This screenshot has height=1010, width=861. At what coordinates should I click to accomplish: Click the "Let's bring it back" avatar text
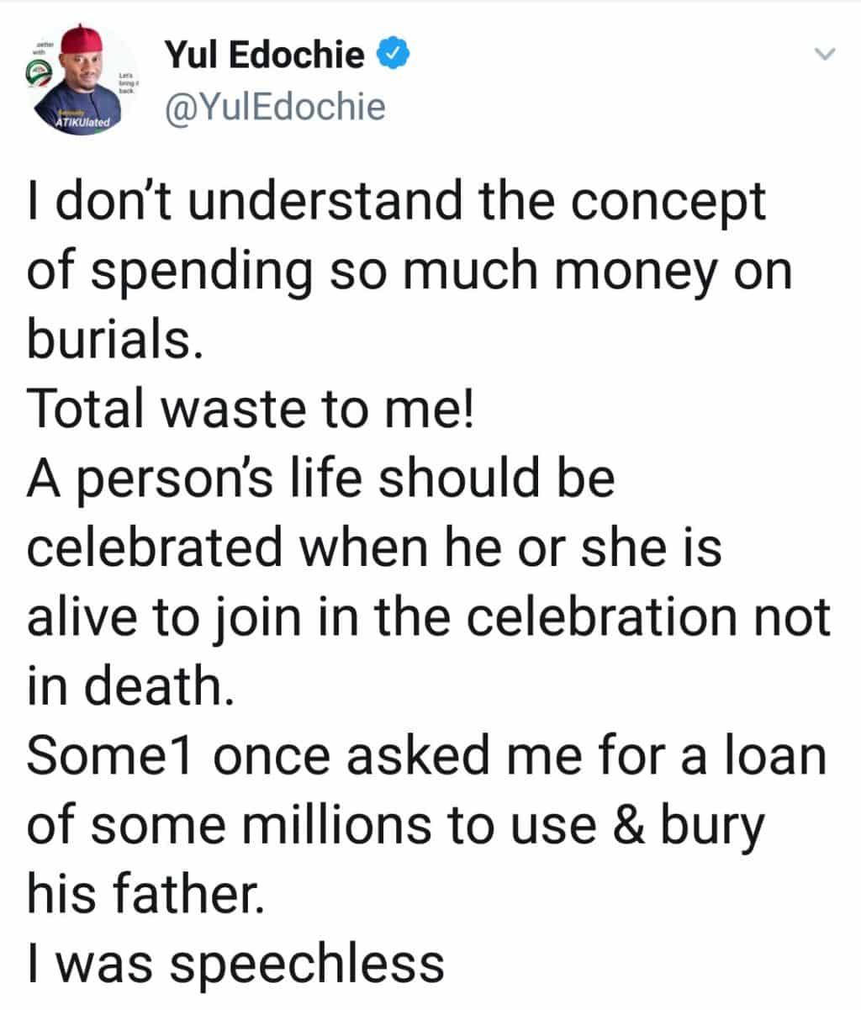click(x=127, y=81)
